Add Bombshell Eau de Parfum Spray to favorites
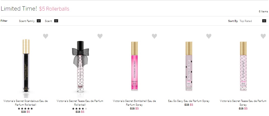 click(x=154, y=36)
